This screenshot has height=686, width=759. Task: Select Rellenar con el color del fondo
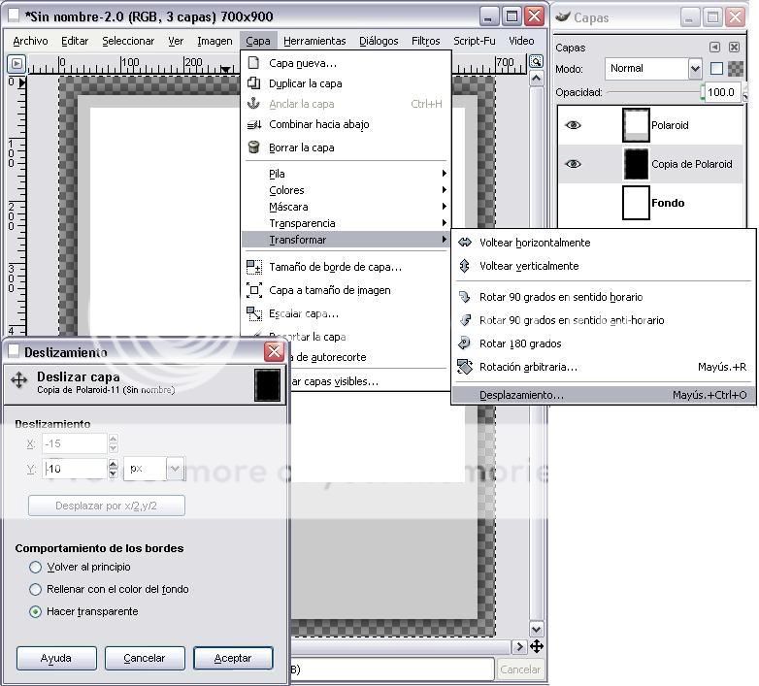(36, 589)
